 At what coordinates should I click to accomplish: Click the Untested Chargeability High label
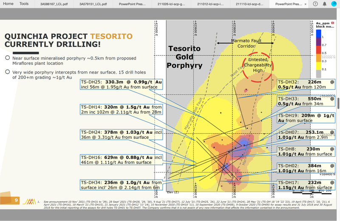click(258, 65)
